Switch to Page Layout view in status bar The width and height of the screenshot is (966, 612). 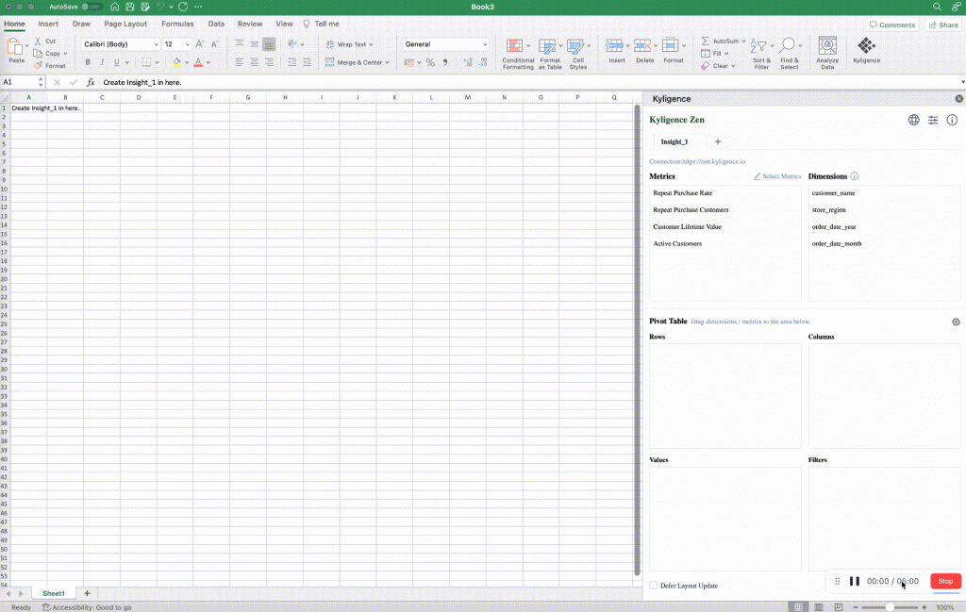pos(818,607)
